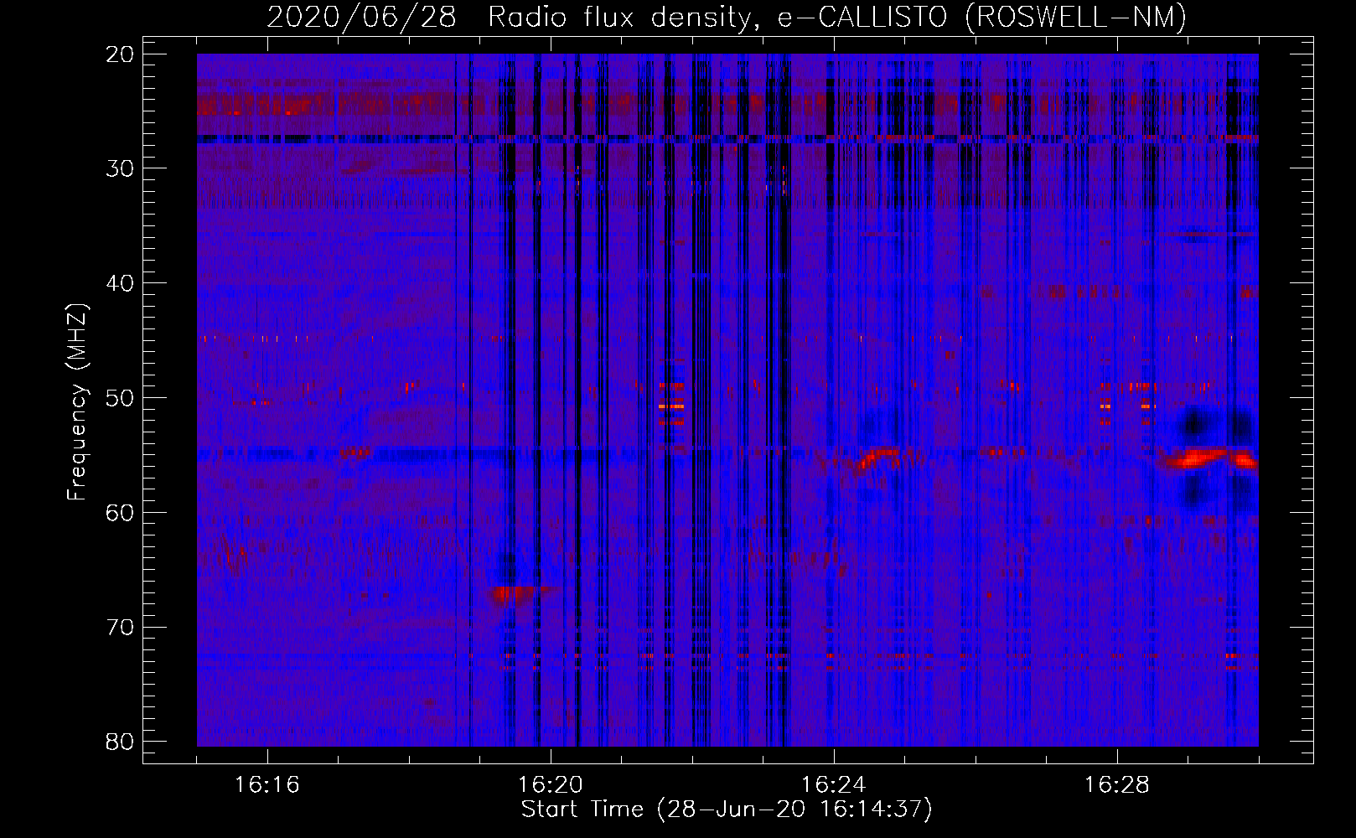Click the plot title "2020/06/28 Radio flux density"
1356x838 pixels.
coord(510,17)
